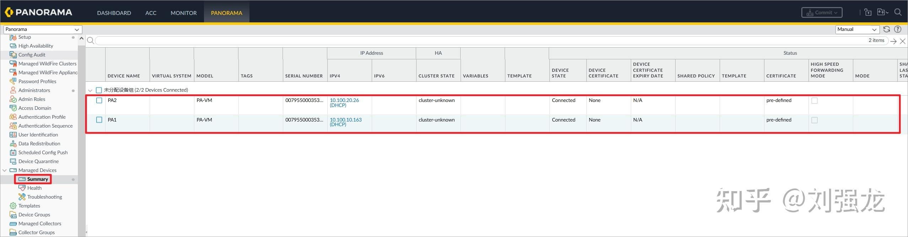Click the User Identification icon
Viewport: 908px width, 237px height.
point(13,135)
